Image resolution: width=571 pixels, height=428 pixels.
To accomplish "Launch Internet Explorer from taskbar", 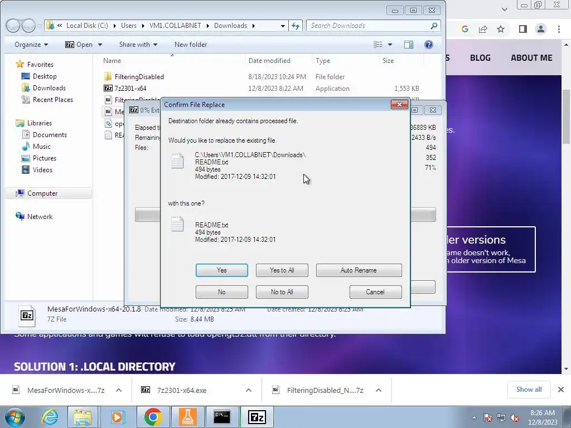I will tap(50, 417).
